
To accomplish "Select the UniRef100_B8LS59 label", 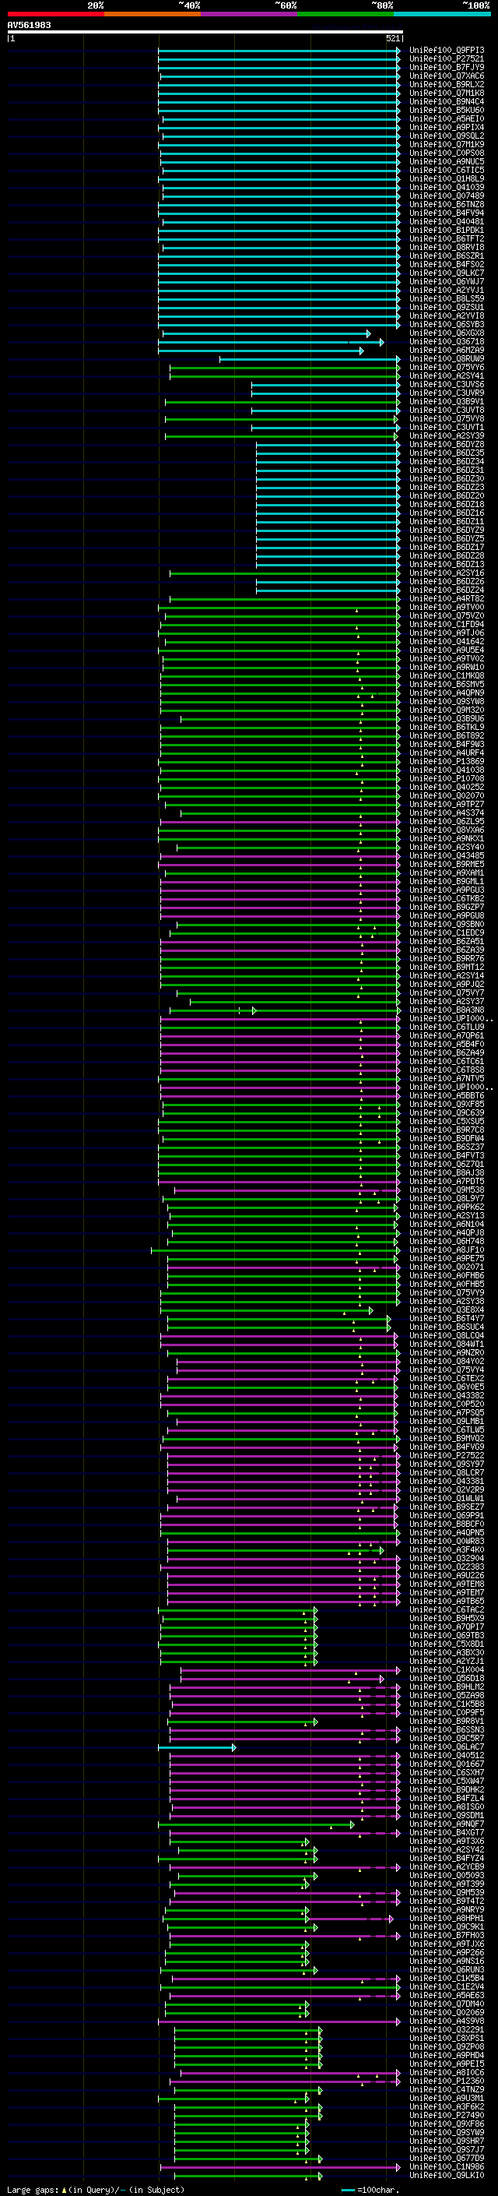I will point(447,298).
